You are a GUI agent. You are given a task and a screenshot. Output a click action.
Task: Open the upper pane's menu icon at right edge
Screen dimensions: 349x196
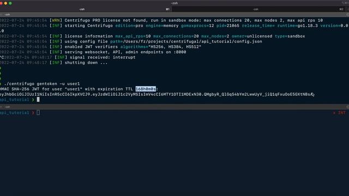click(347, 15)
